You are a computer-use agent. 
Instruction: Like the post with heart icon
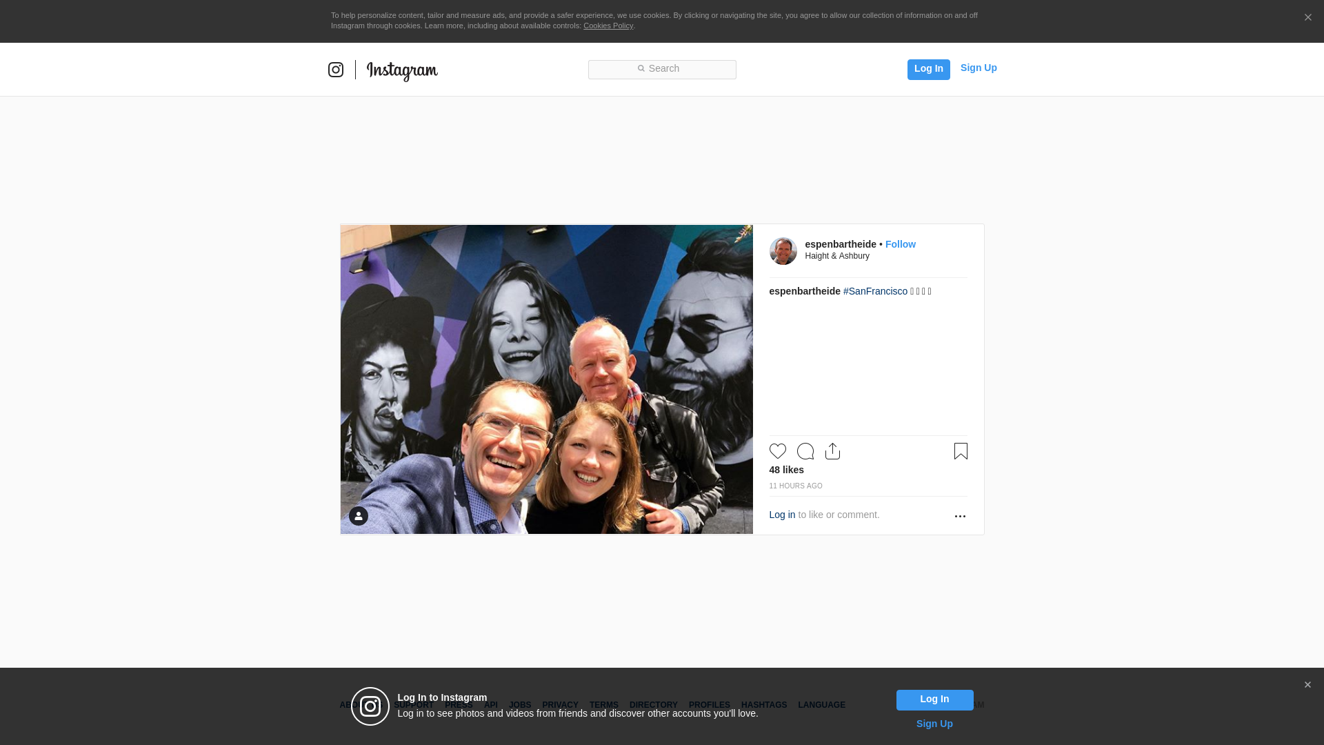(x=778, y=451)
